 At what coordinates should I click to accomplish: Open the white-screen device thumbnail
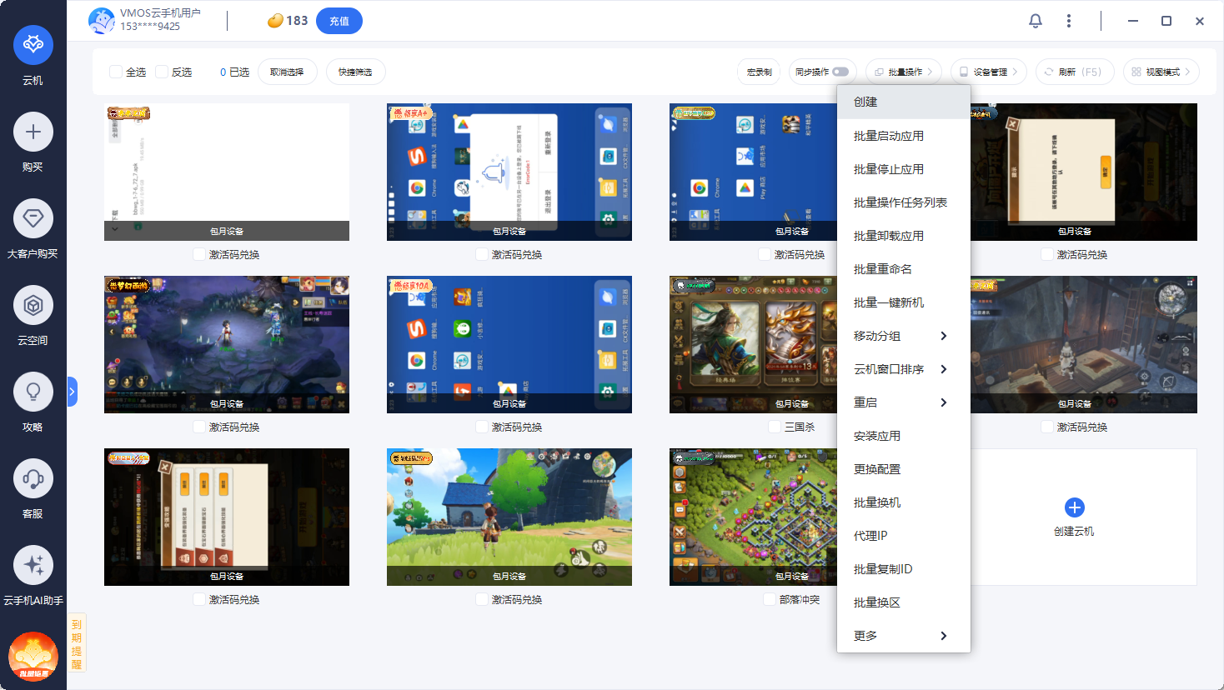click(227, 172)
